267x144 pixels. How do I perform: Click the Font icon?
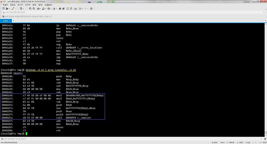tap(54, 9)
